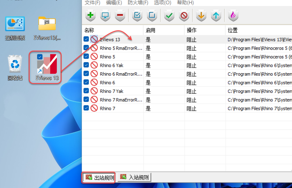Toggle checkbox for Rhino 6 RmaErrorR rule
The height and width of the screenshot is (188, 292).
[86, 73]
